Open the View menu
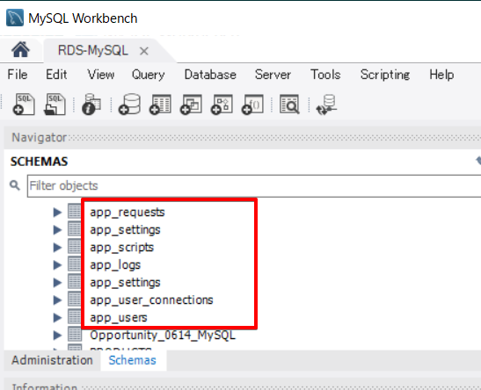481x390 pixels. pyautogui.click(x=100, y=75)
